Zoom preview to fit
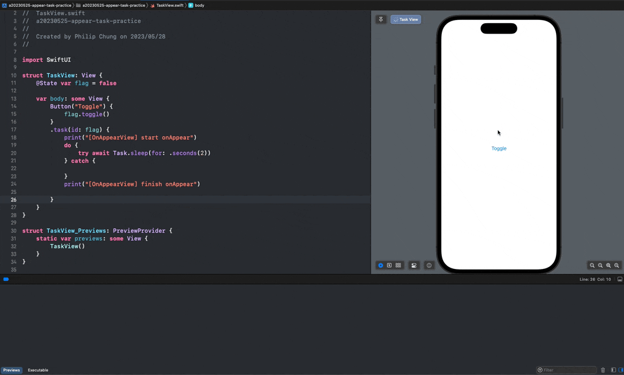Screen dimensions: 624x375 click(x=608, y=266)
